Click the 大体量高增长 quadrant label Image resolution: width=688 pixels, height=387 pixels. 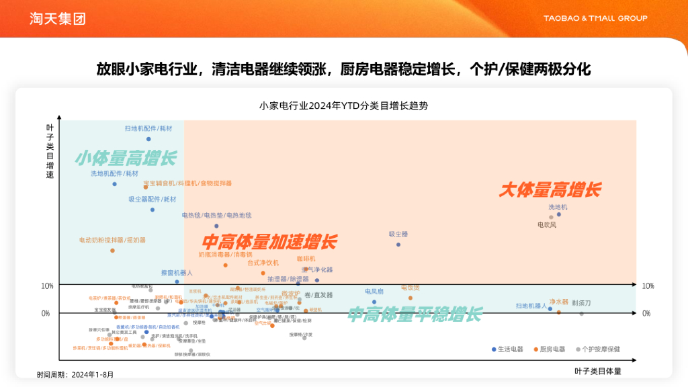(550, 190)
